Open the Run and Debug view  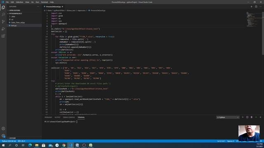(x=3, y=29)
